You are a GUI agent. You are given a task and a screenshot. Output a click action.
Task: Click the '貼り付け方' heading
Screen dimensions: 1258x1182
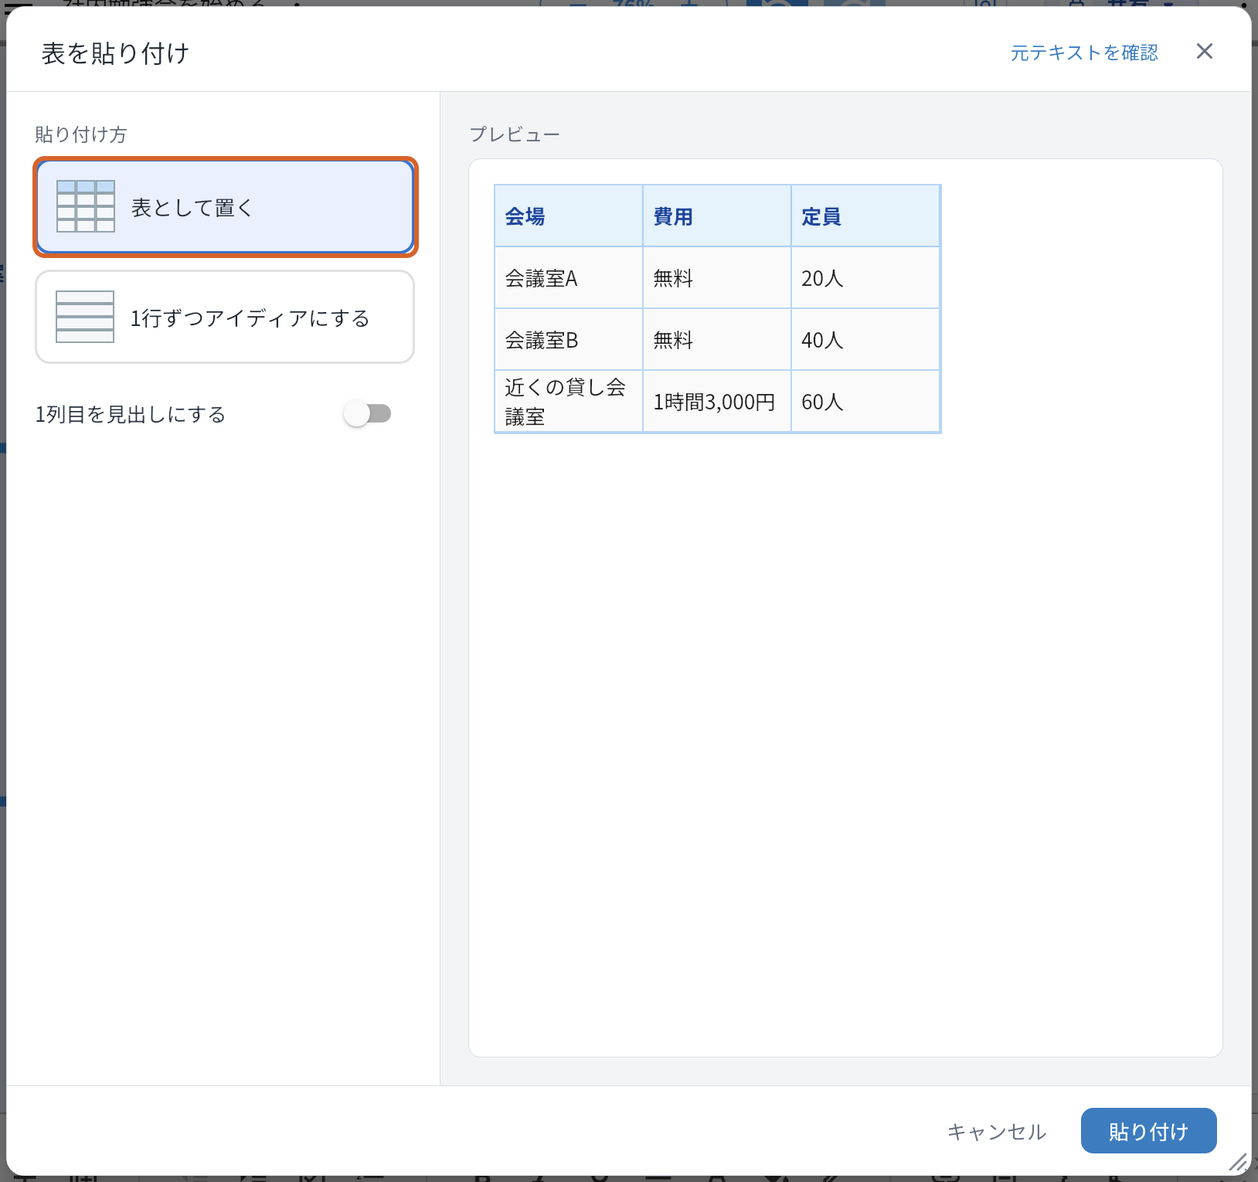[80, 134]
